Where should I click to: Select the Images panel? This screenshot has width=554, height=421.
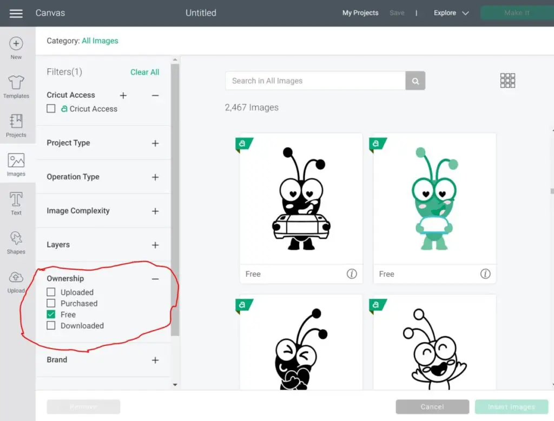pos(16,164)
